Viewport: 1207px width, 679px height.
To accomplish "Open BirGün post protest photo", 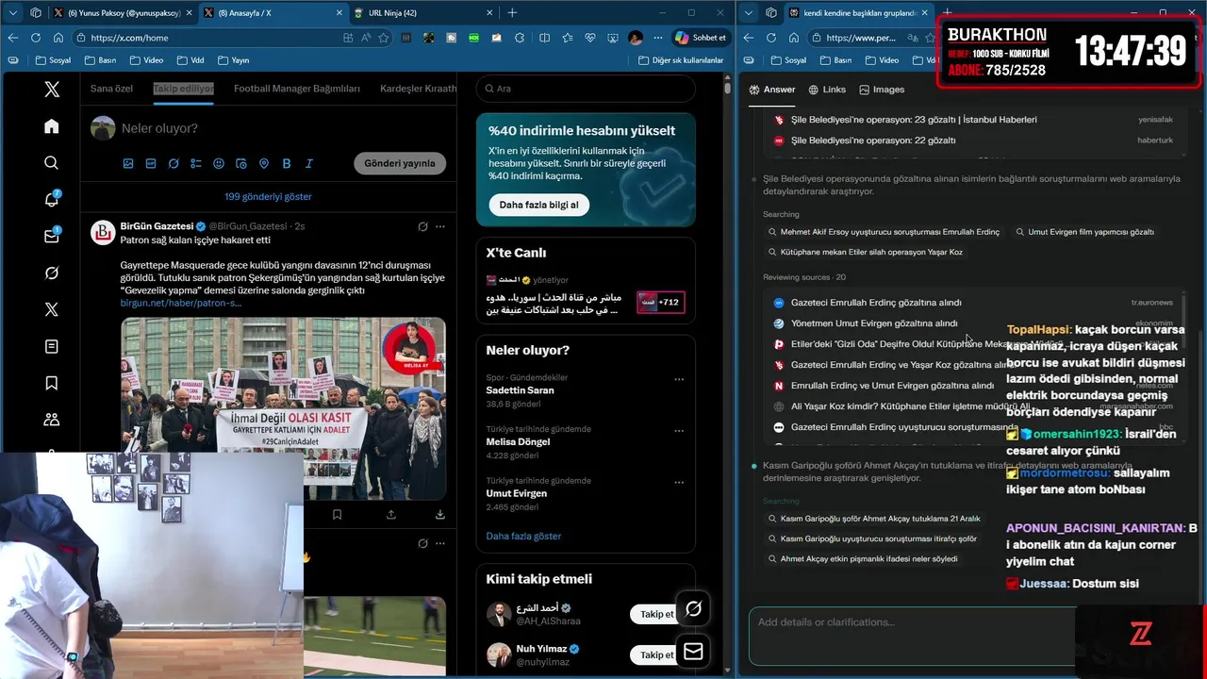I will pos(283,408).
